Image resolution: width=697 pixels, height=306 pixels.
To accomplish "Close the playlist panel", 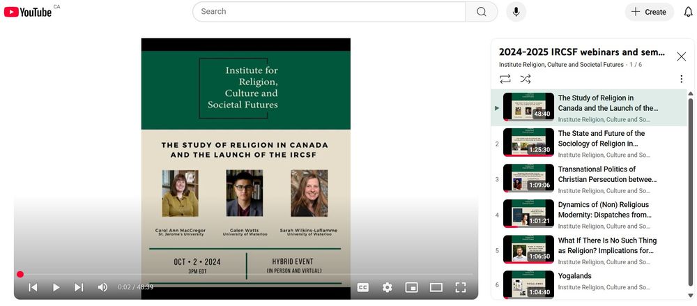I will point(681,56).
